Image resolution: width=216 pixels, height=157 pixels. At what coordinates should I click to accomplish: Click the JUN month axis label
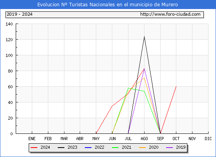(112, 139)
